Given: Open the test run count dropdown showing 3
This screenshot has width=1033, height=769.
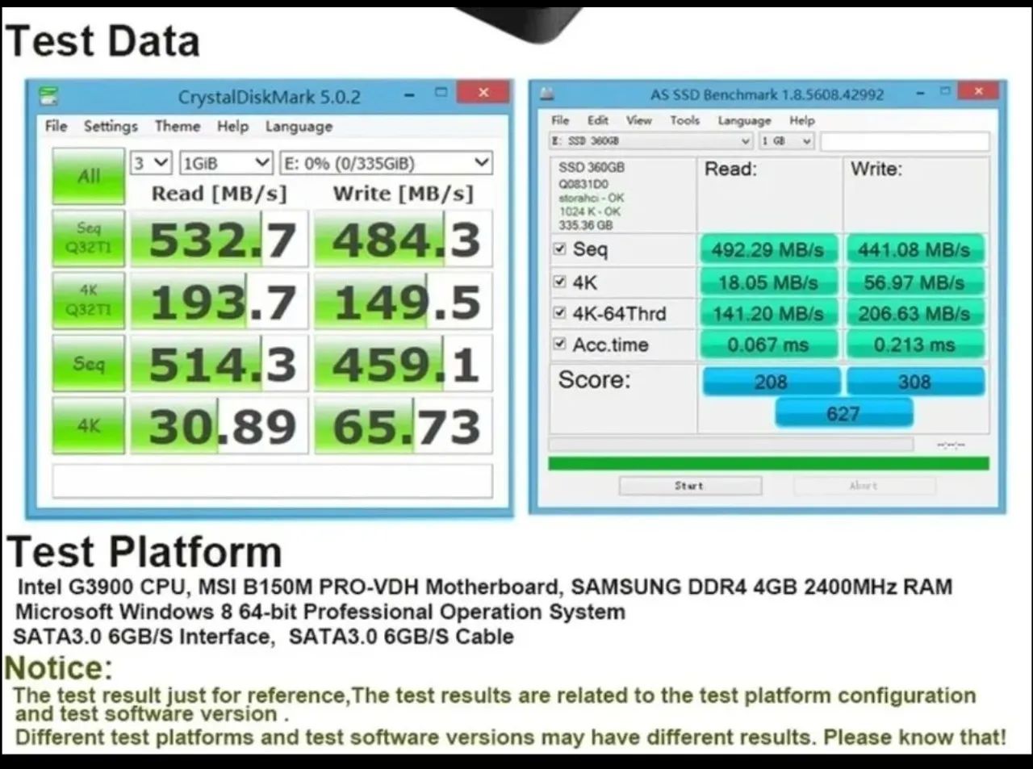Looking at the screenshot, I should click(x=150, y=162).
